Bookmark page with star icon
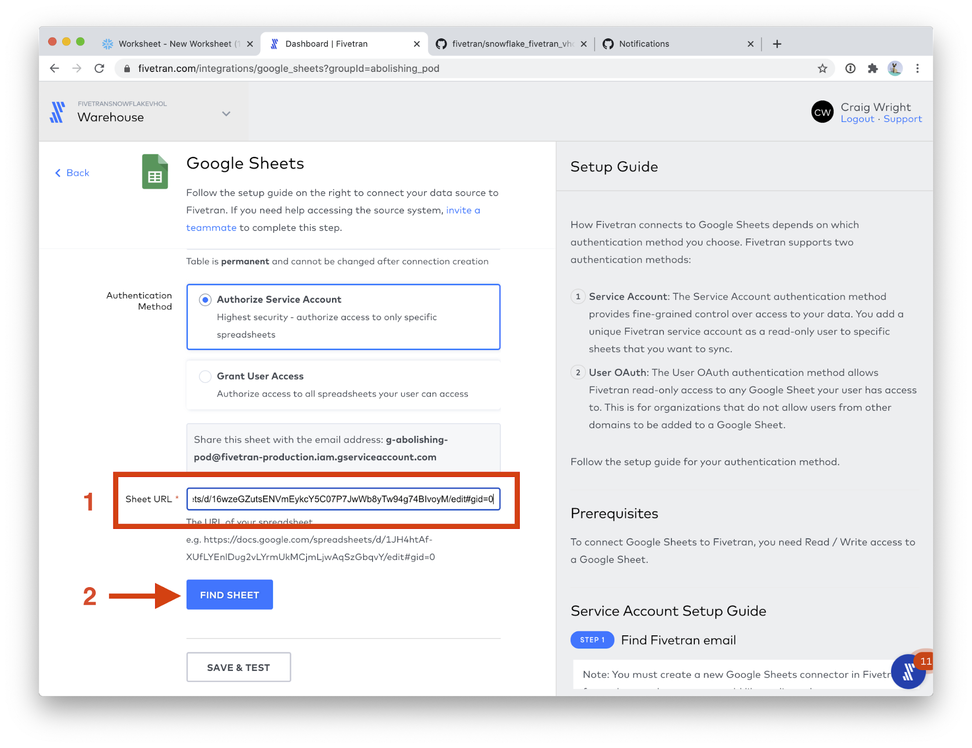The image size is (972, 748). point(822,68)
